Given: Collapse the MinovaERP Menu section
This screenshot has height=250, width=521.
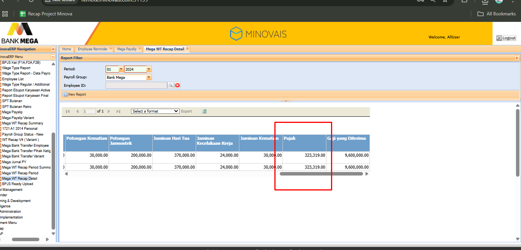Looking at the screenshot, I should pos(53,57).
